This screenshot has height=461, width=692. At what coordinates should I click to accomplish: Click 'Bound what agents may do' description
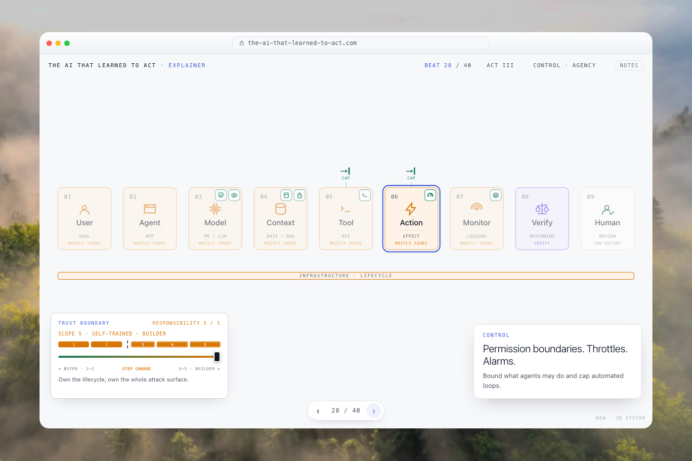553,380
